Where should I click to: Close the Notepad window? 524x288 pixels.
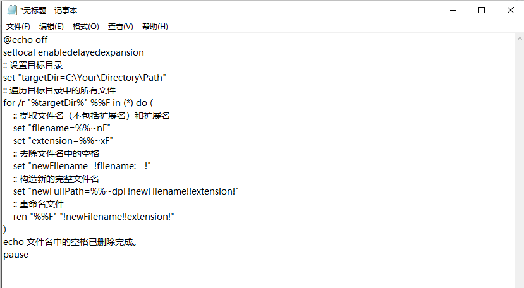click(x=511, y=10)
